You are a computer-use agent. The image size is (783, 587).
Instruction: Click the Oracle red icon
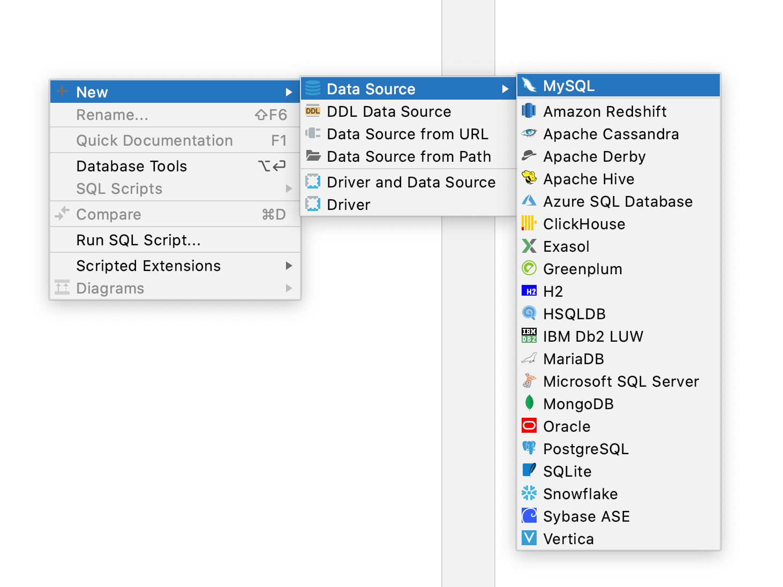pos(529,426)
